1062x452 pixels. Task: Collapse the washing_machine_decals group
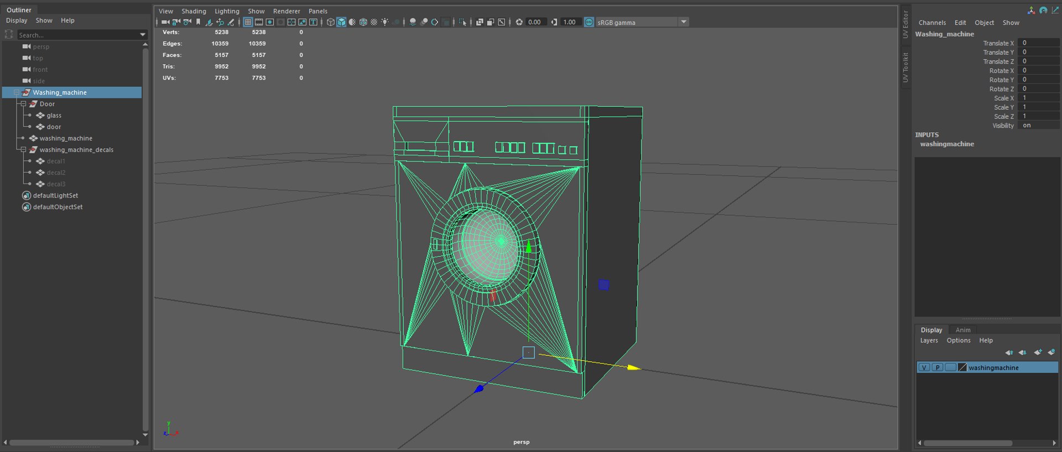coord(23,150)
